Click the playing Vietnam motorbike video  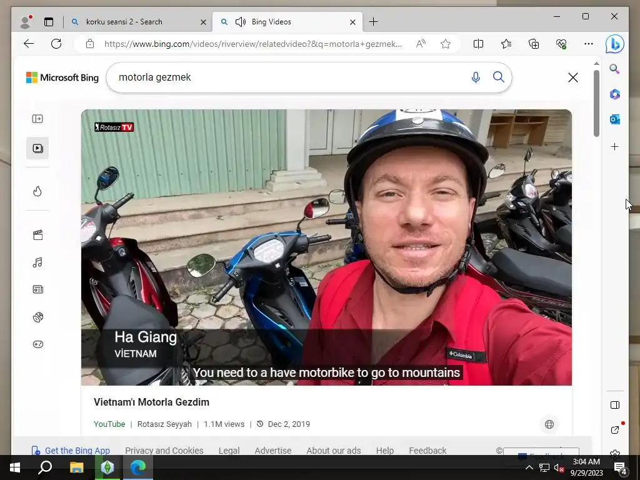[x=326, y=247]
